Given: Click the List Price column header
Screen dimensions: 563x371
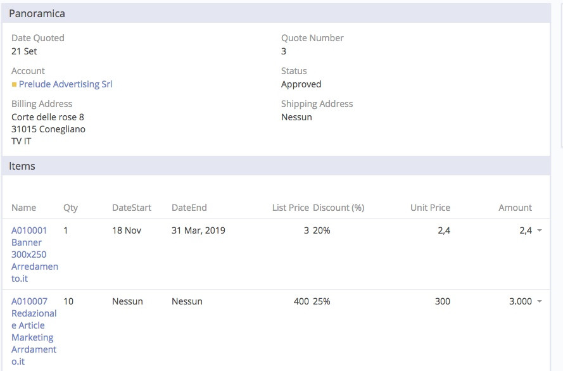Looking at the screenshot, I should point(290,208).
